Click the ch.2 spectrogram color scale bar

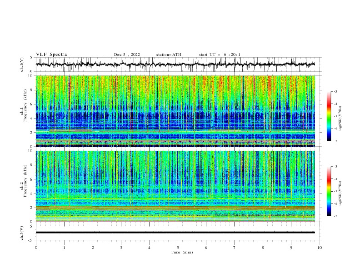[x=329, y=191]
